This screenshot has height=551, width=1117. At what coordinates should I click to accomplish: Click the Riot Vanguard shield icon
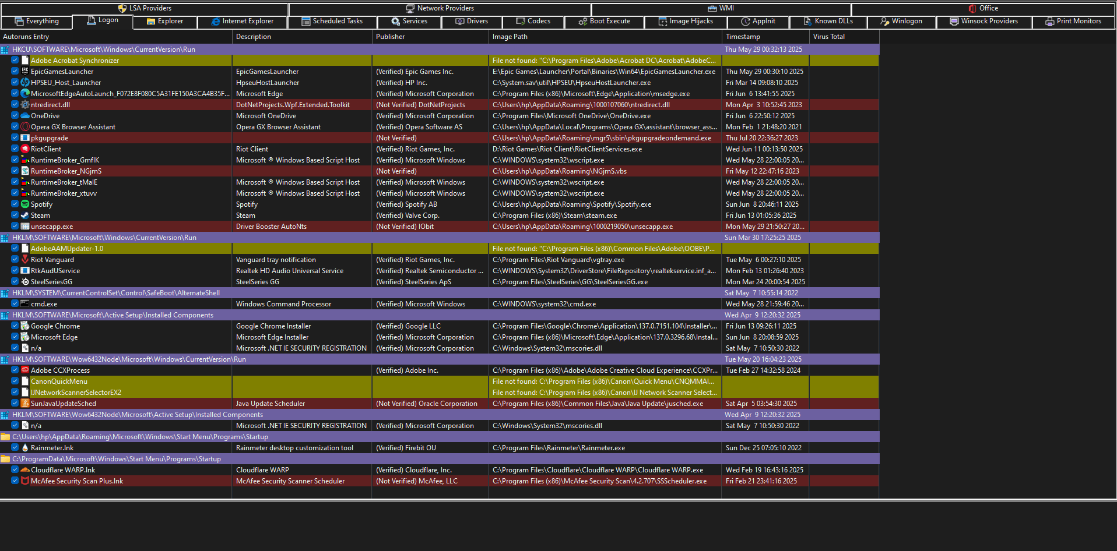[x=25, y=260]
